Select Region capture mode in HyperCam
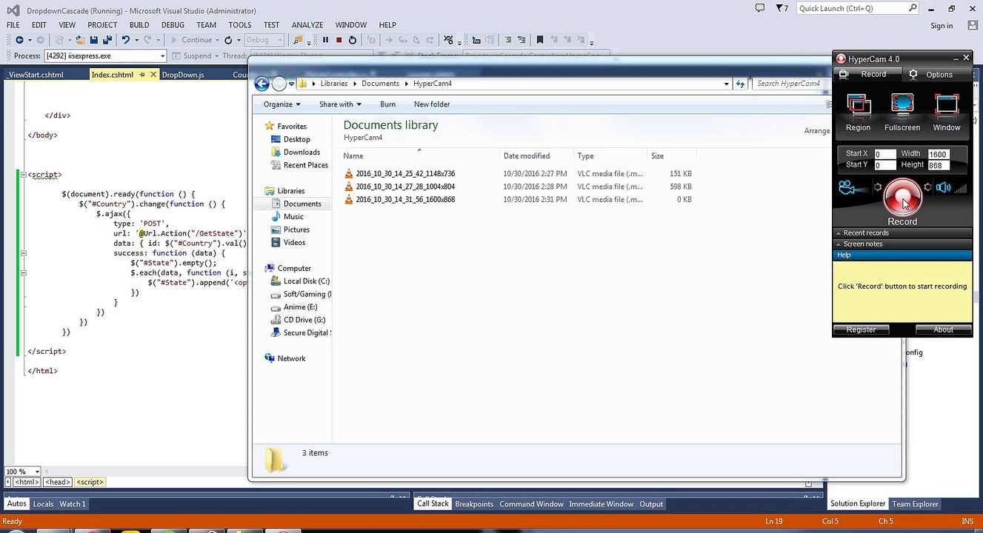Viewport: 983px width, 533px height. 858,113
